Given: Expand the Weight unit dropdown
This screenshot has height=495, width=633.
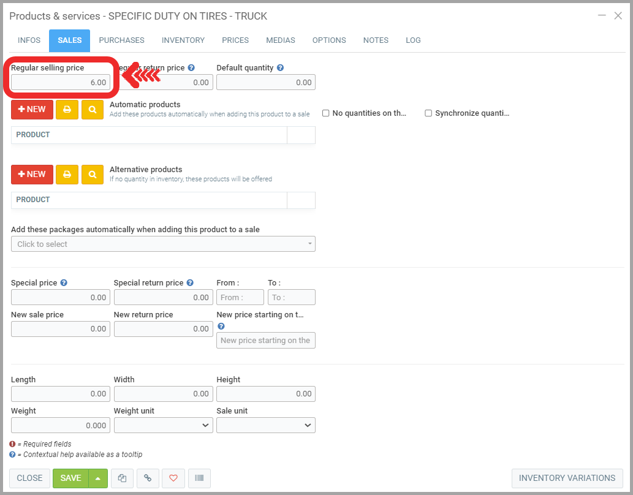Looking at the screenshot, I should [163, 425].
